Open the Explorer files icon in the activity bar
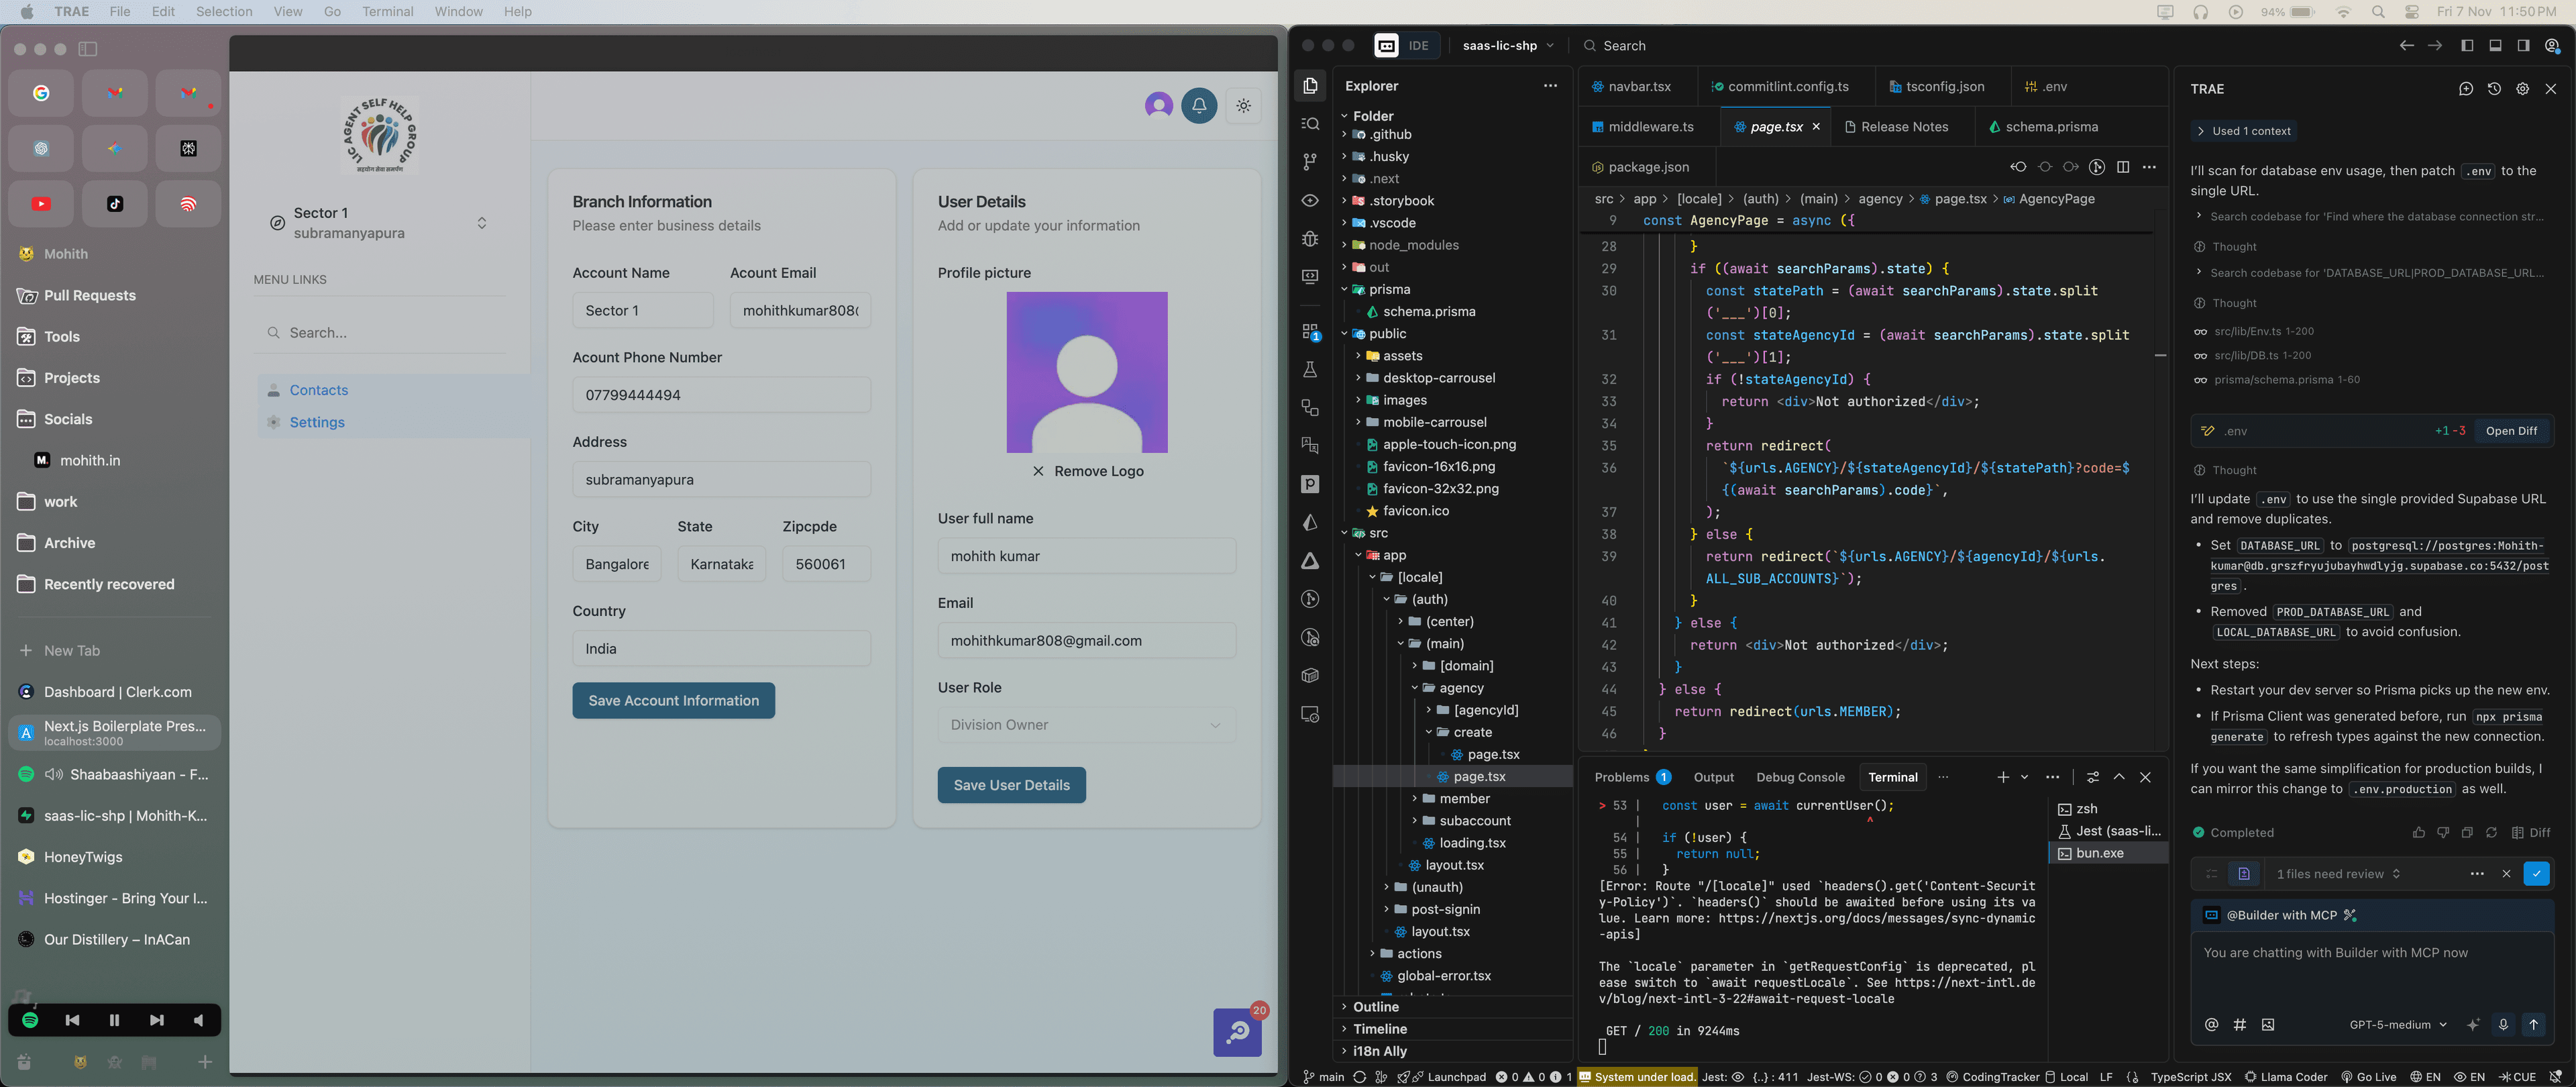 (1310, 86)
